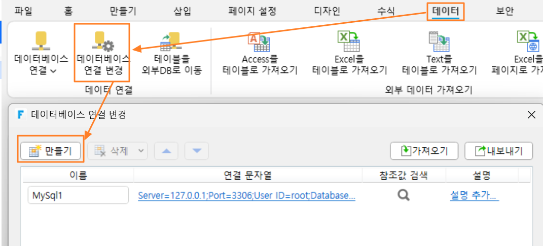Open the 파일 menu
Viewport: 543px width, 246px height.
23,12
